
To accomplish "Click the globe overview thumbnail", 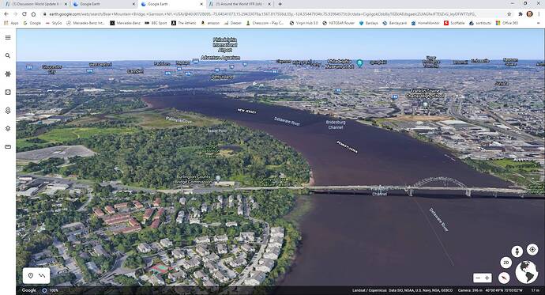I will coord(527,272).
